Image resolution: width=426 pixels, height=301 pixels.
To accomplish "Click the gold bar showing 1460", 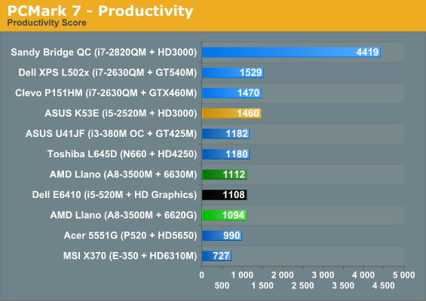I will (231, 114).
